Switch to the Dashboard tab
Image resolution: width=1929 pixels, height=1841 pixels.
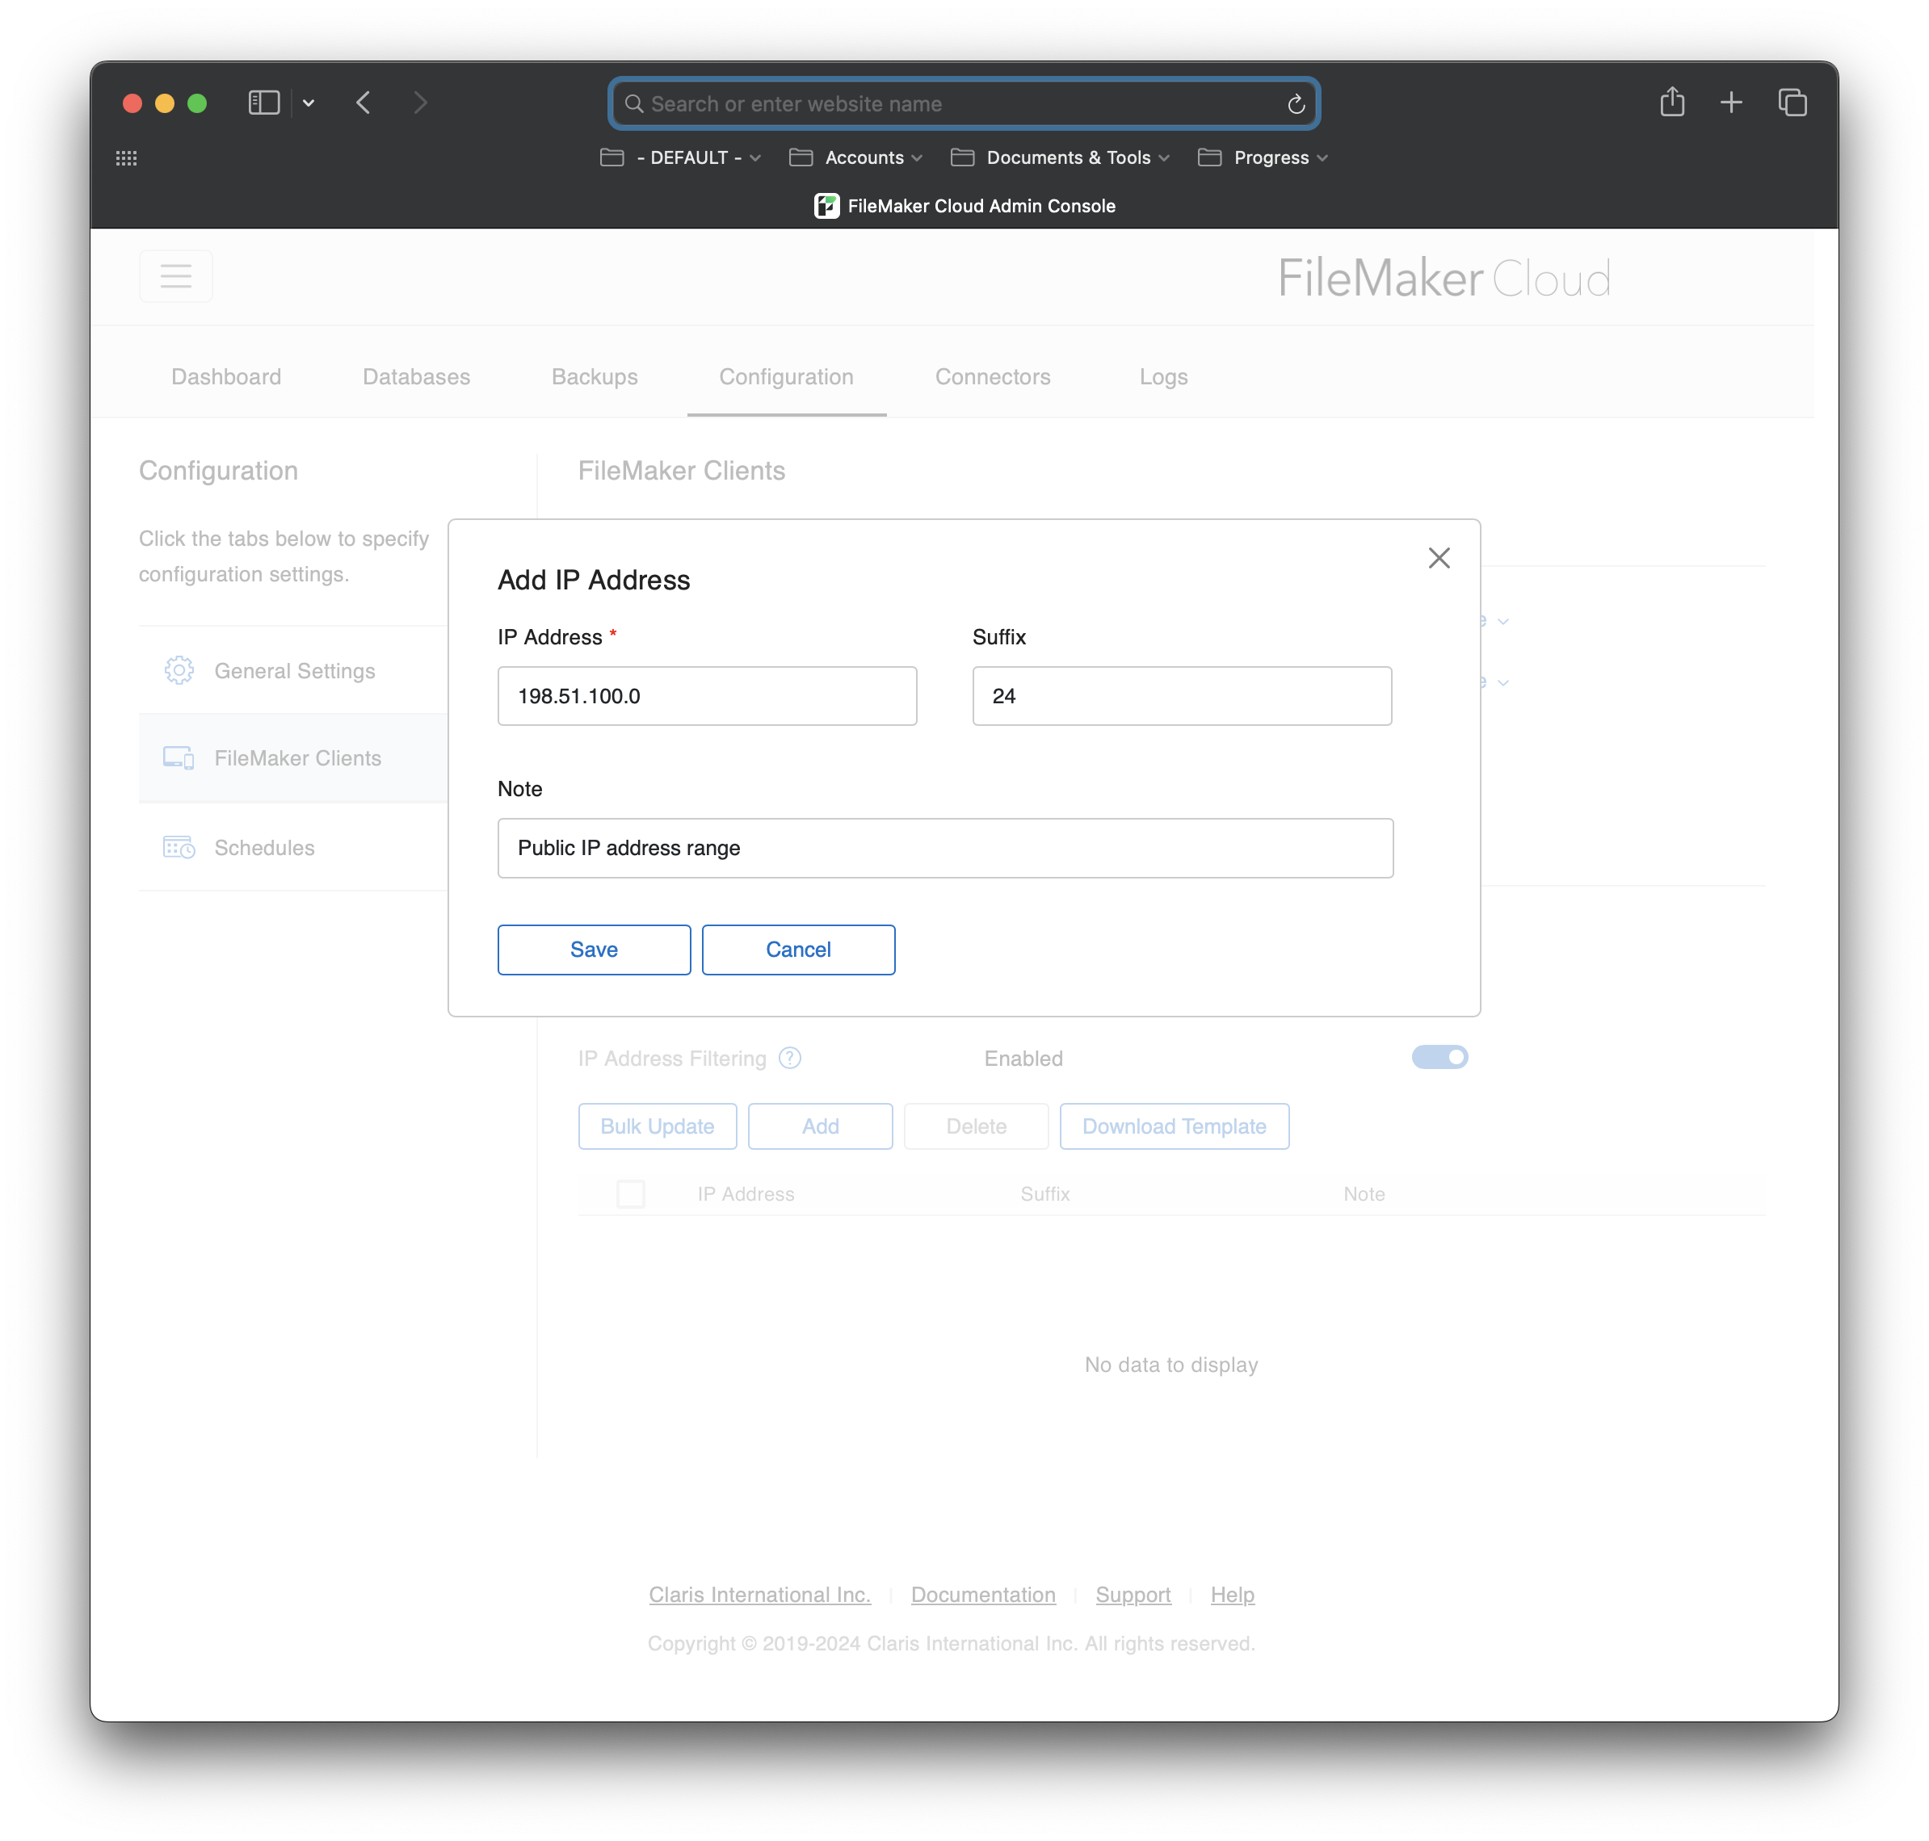click(x=226, y=377)
